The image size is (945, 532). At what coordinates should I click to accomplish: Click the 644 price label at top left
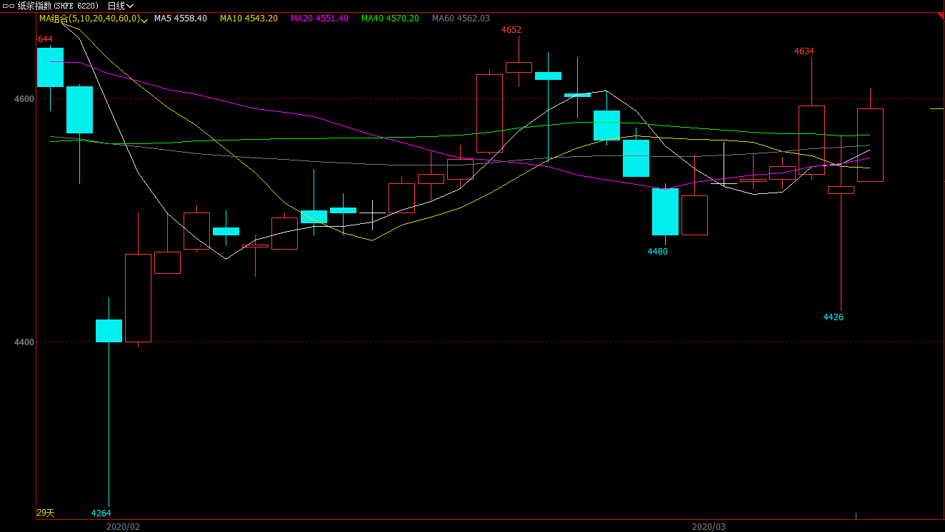[45, 39]
